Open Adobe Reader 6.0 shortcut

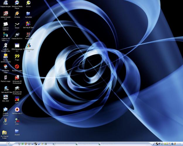tap(6, 13)
